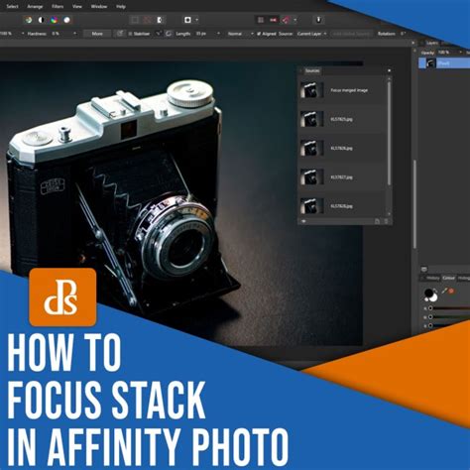Viewport: 470px width, 470px height.
Task: Click the icon right of More button
Action: point(120,34)
